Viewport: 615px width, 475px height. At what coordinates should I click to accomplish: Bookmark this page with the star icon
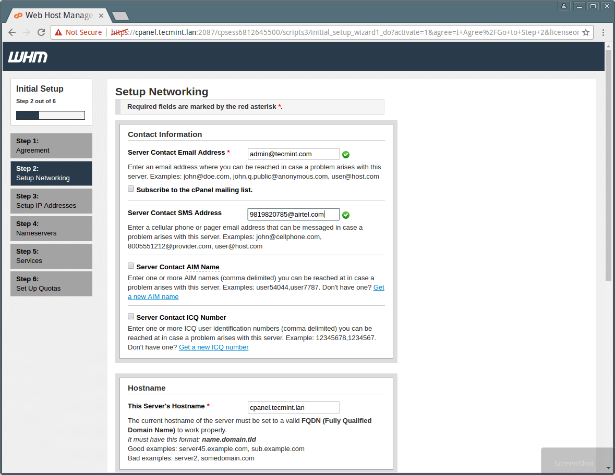(586, 32)
